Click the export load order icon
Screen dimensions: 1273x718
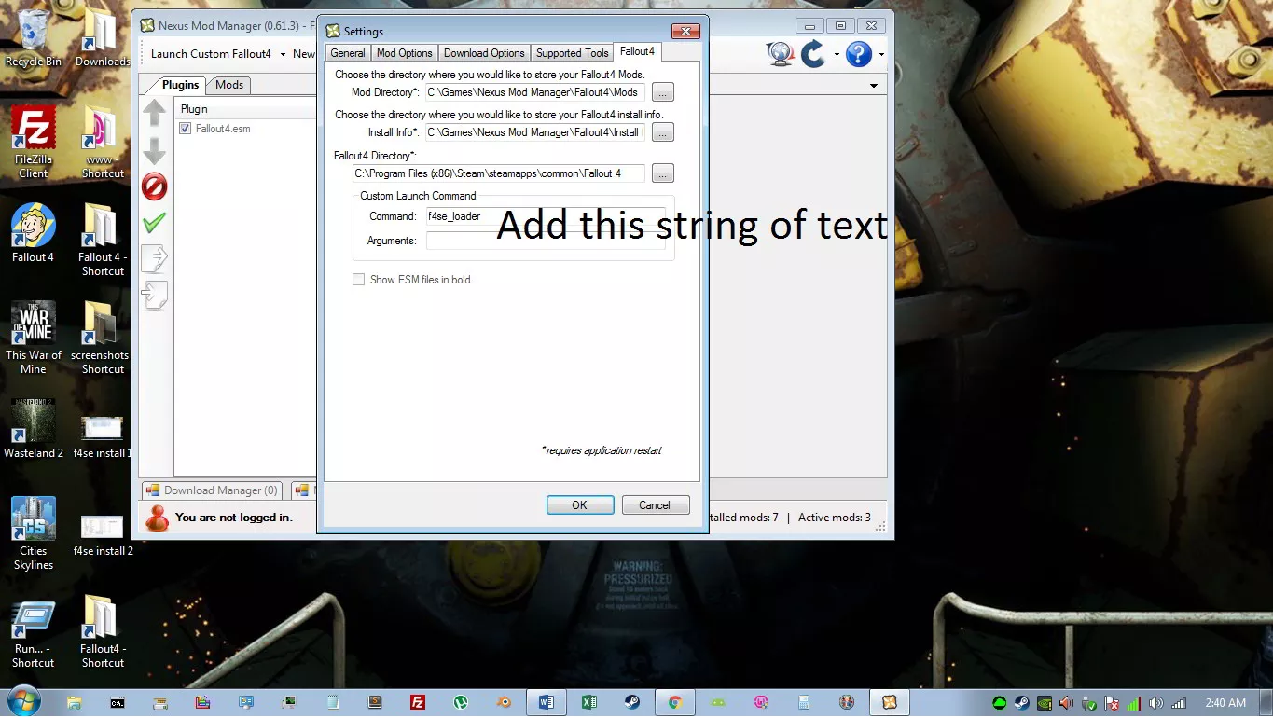tap(154, 258)
